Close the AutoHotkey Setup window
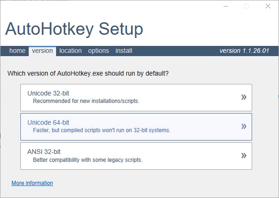The height and width of the screenshot is (198, 279). (268, 6)
